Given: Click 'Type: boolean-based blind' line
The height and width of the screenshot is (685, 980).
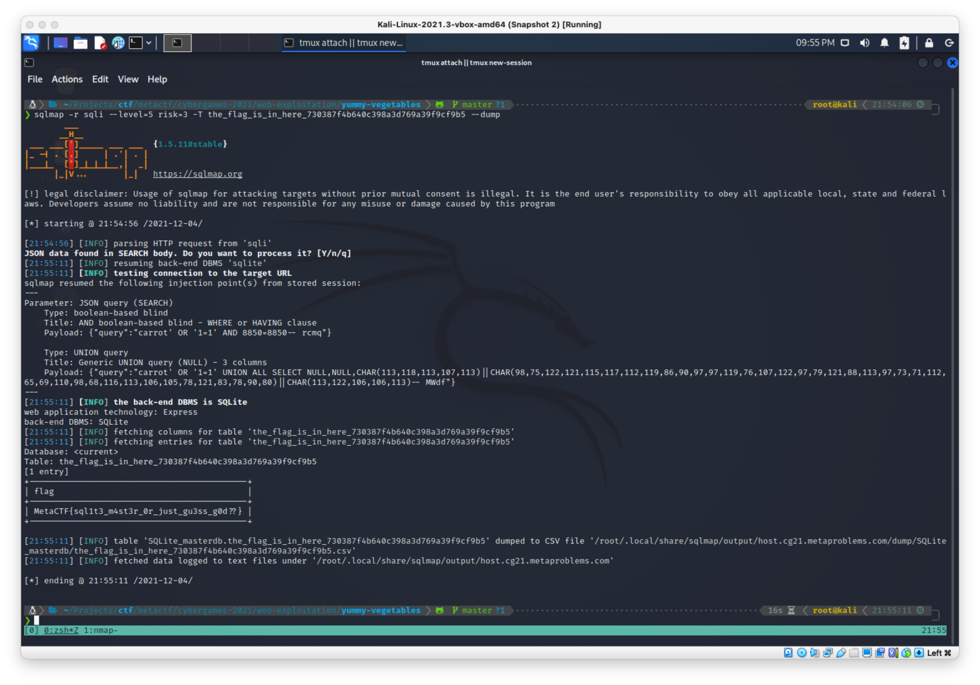Looking at the screenshot, I should pos(106,313).
